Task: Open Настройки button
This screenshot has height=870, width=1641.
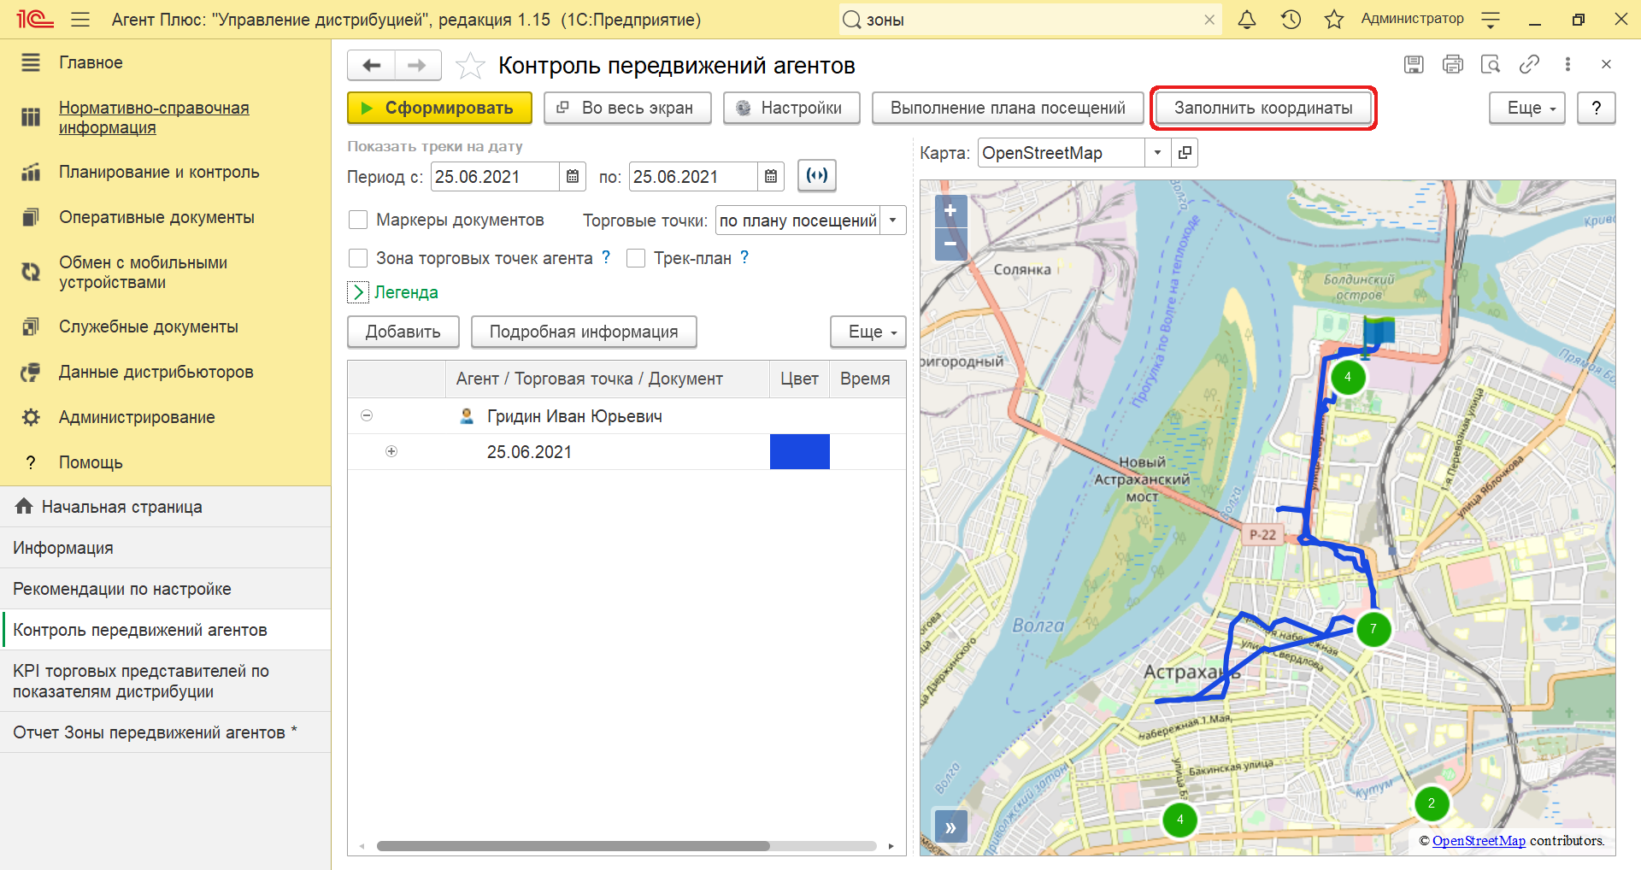Action: pyautogui.click(x=791, y=108)
